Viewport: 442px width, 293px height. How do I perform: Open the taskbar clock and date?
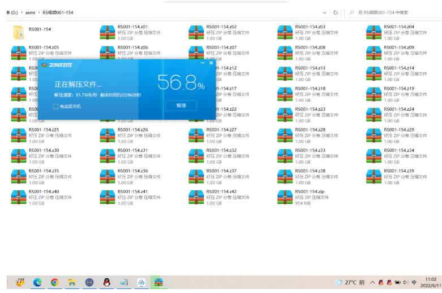pos(432,283)
